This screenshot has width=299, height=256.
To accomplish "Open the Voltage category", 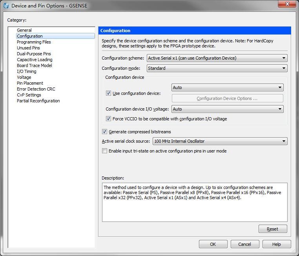I will 24,77.
